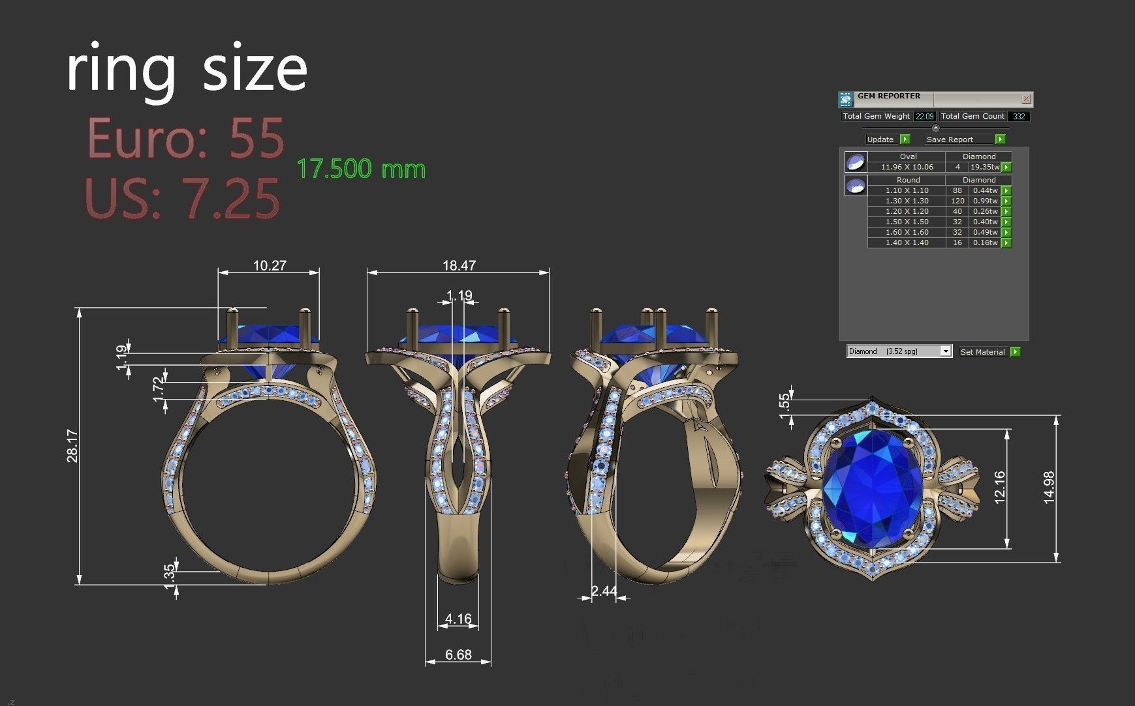Viewport: 1135px width, 706px height.
Task: Select the 1.30 X 1.30 size cell
Action: (x=907, y=201)
